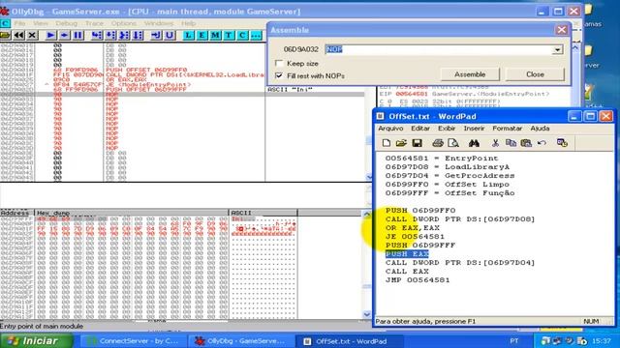Show Log window via L icon

(188, 35)
